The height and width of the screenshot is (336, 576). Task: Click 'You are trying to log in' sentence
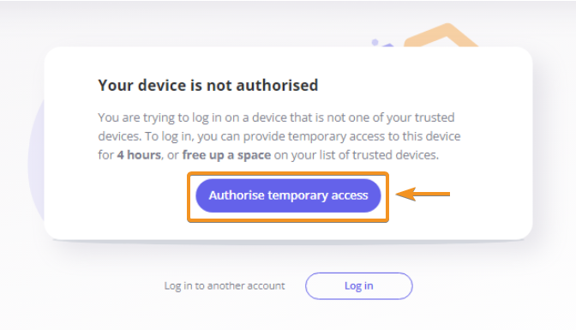click(x=159, y=118)
